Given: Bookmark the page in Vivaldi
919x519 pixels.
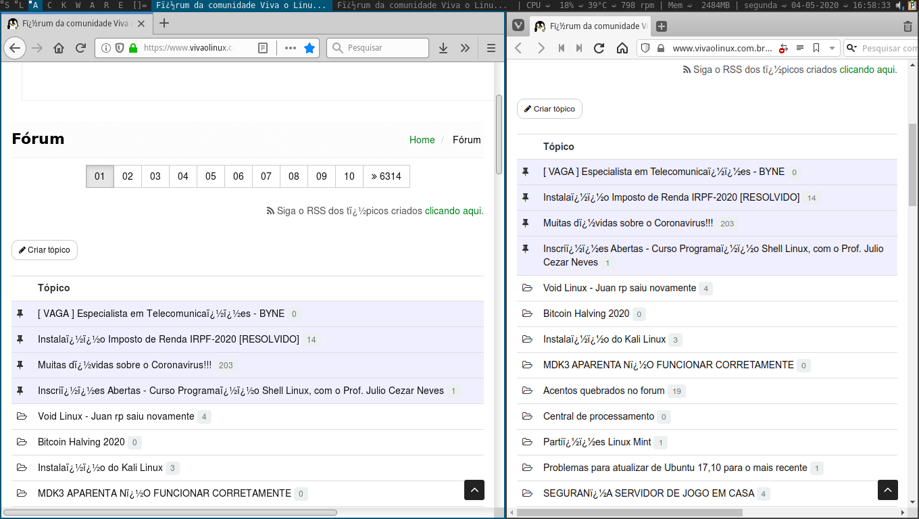Looking at the screenshot, I should coord(816,48).
